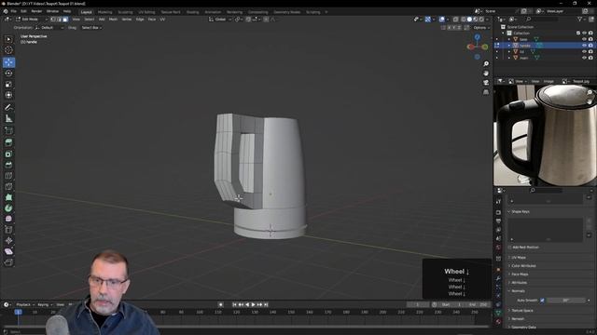Open the Playback menu in the timeline
The image size is (597, 335).
25,304
